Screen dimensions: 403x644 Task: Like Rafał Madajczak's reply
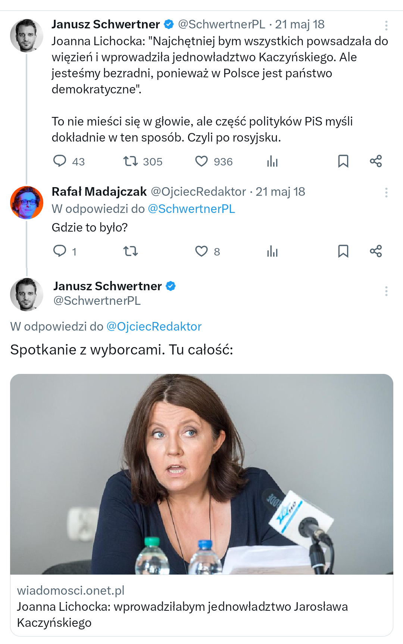coord(201,251)
